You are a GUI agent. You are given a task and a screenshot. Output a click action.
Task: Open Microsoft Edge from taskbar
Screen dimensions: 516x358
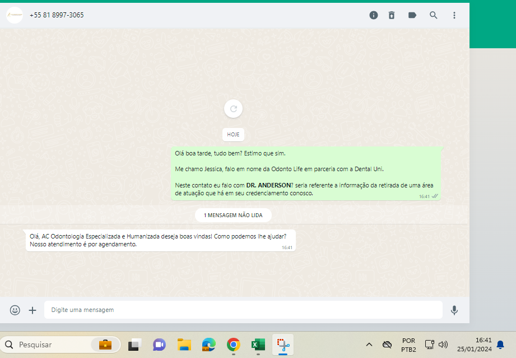[208, 345]
